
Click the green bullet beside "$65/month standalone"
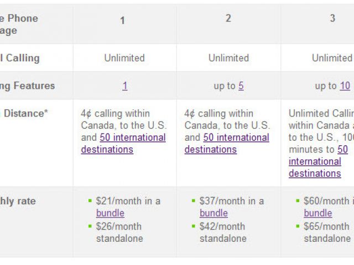pos(298,226)
